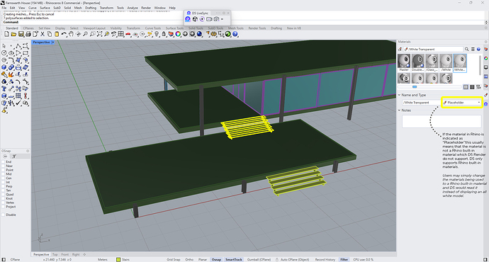The image size is (489, 262).
Task: Toggle Osnap in the status bar
Action: pos(216,259)
